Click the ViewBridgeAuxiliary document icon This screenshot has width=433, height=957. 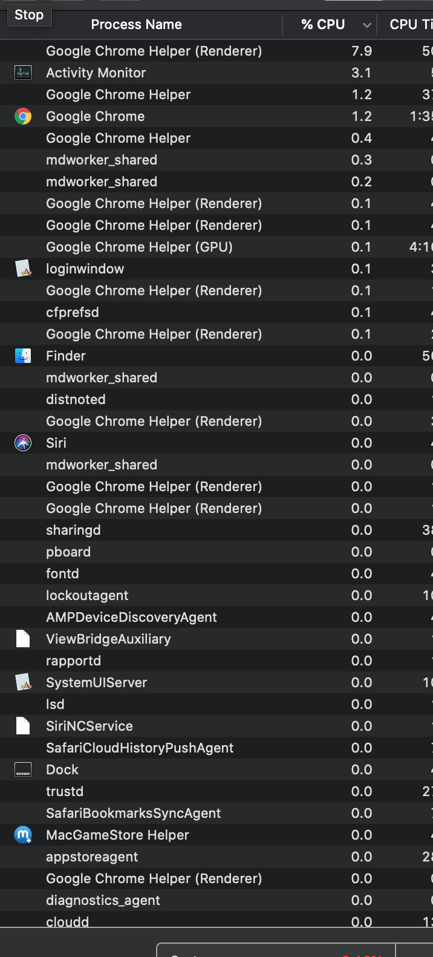(22, 639)
